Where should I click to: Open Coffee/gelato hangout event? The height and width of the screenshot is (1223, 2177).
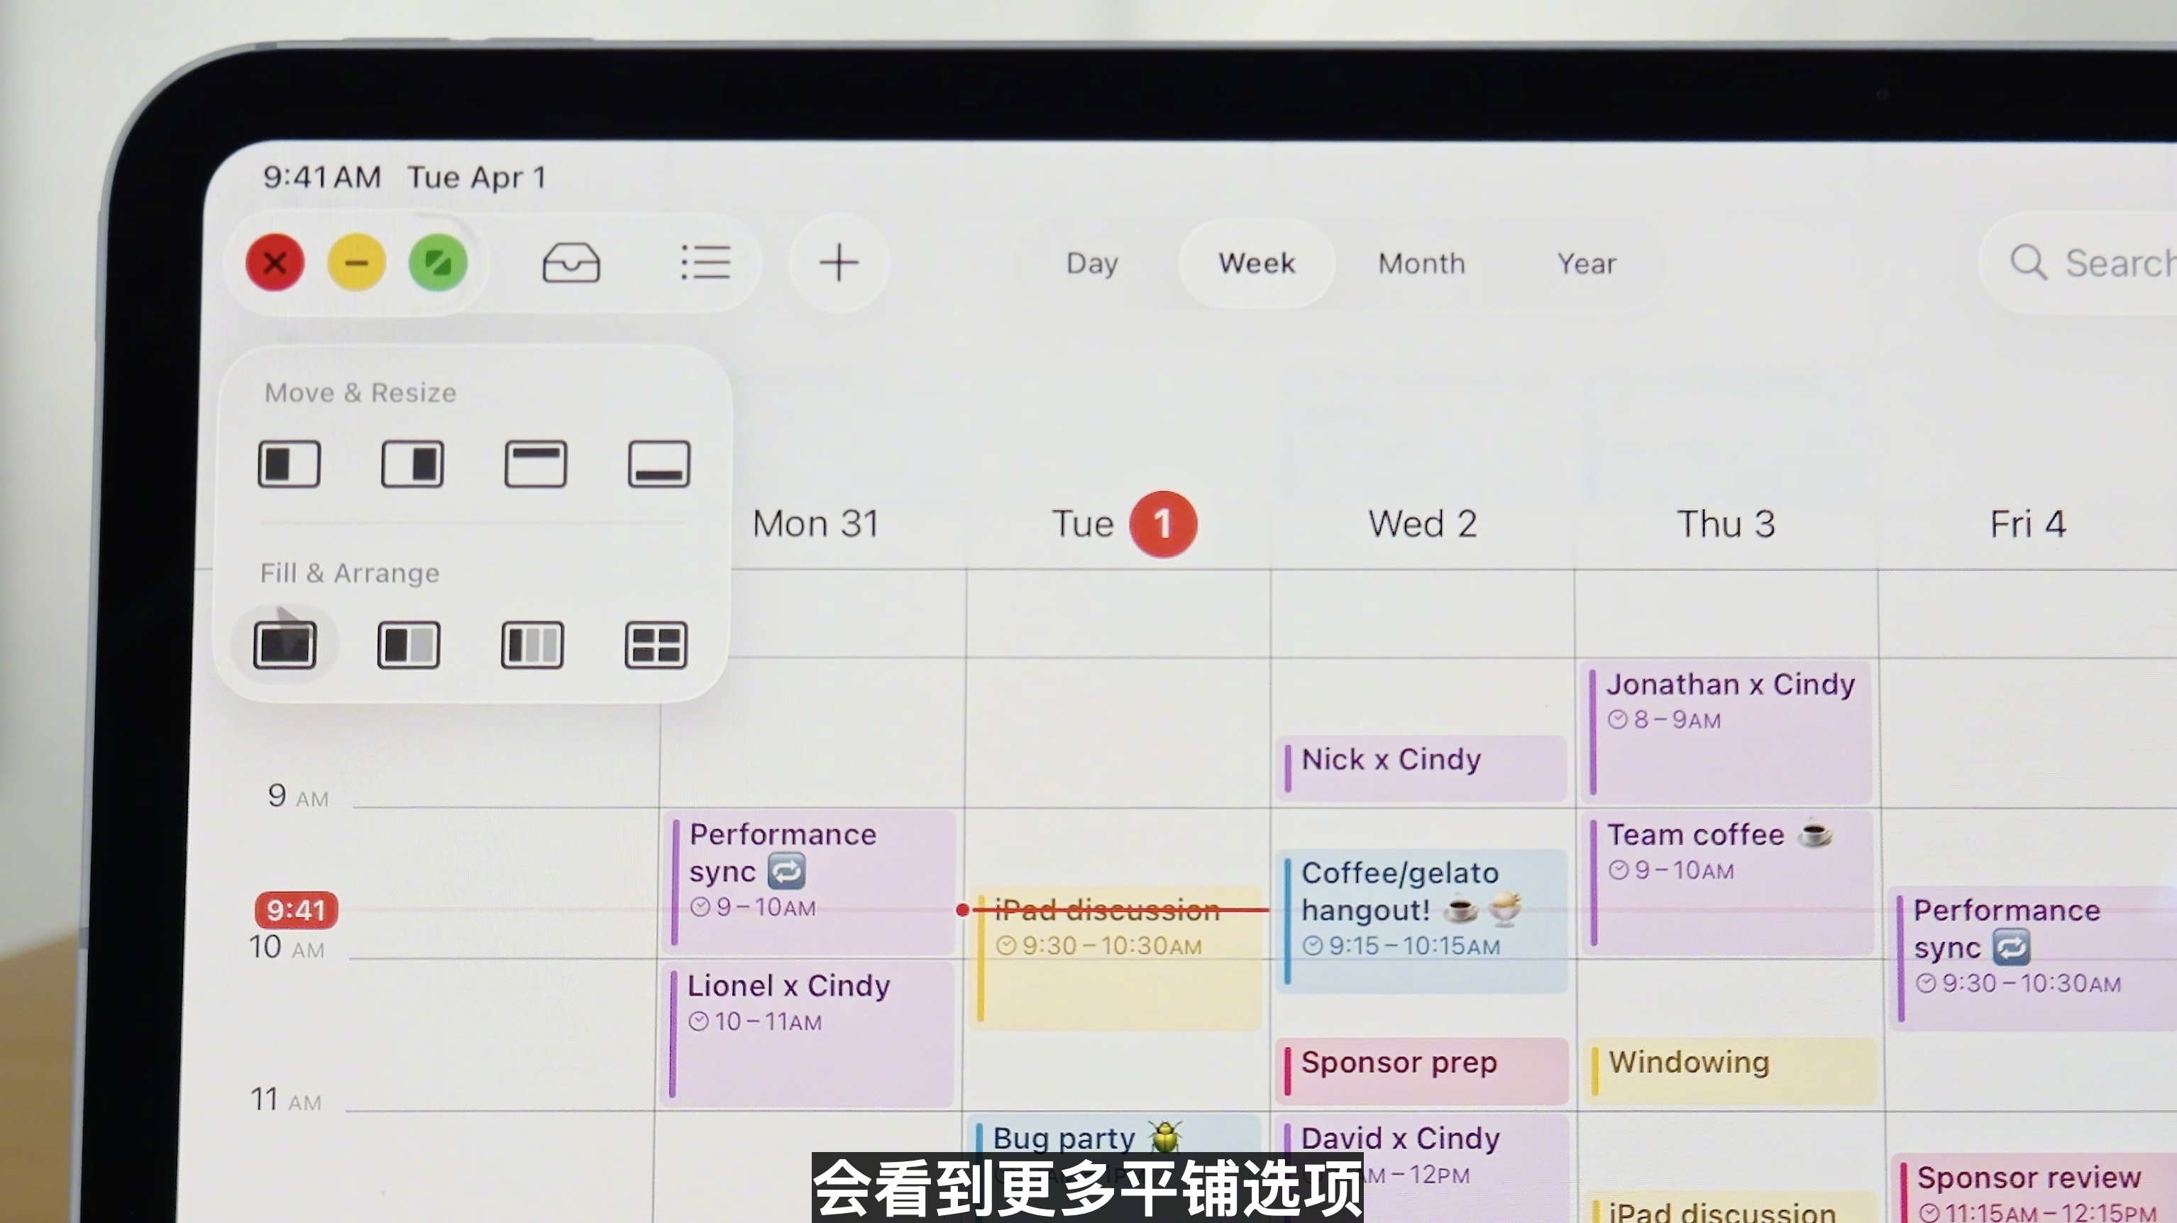[1422, 920]
